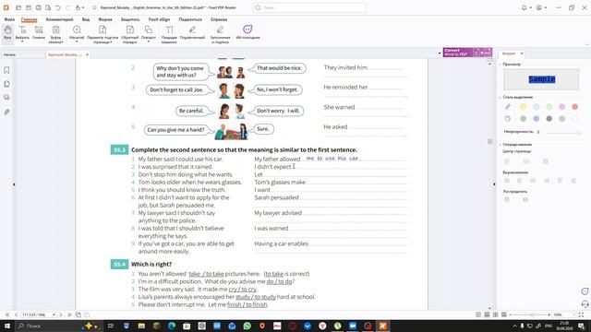Collapse the Preview (Просмотр) section
The height and width of the screenshot is (332, 591).
[501, 65]
